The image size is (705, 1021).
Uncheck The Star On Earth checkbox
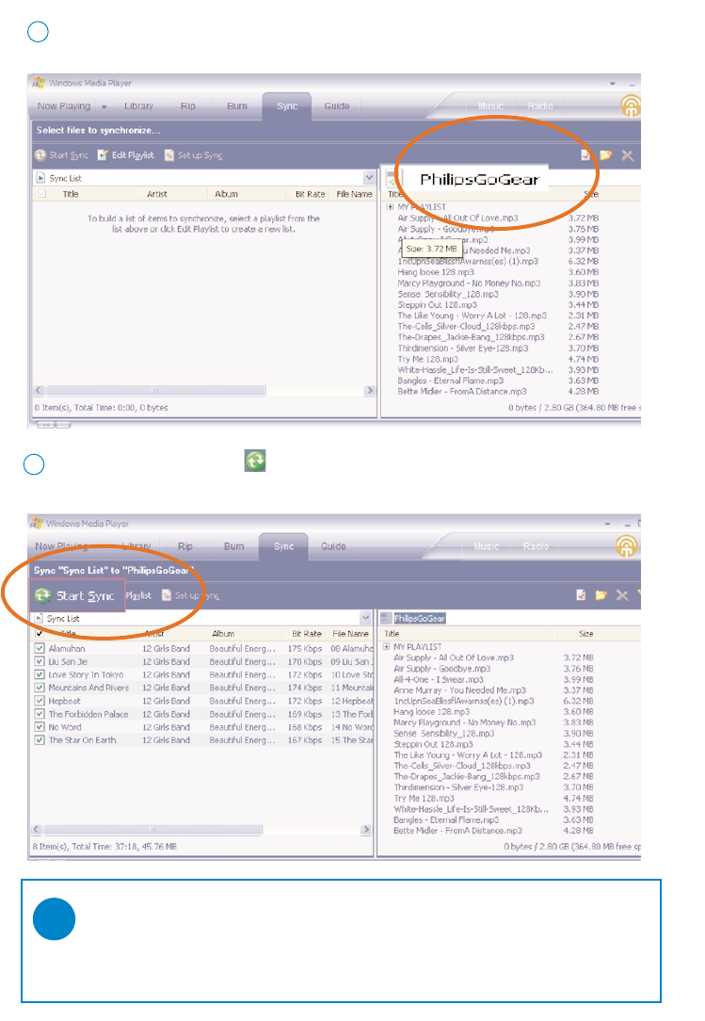tap(40, 740)
